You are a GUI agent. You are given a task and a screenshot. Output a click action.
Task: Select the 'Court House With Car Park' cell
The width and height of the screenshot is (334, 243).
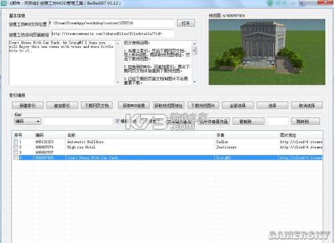(x=92, y=158)
